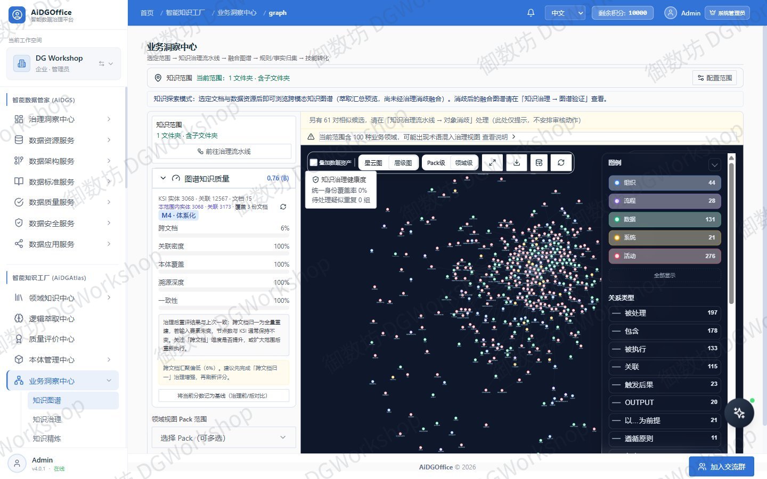Click the workspace switch arrows icon
Screen dimensions: 767x479
click(101, 63)
